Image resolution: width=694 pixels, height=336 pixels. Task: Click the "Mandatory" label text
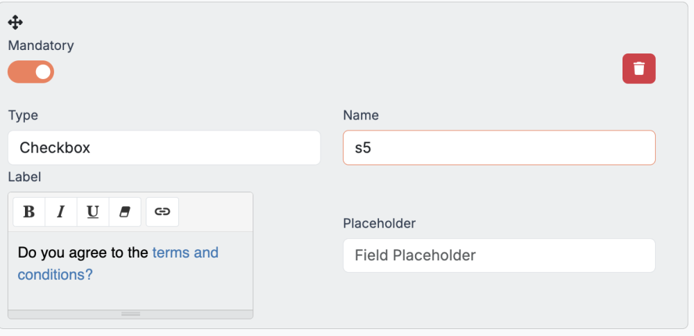(x=41, y=46)
